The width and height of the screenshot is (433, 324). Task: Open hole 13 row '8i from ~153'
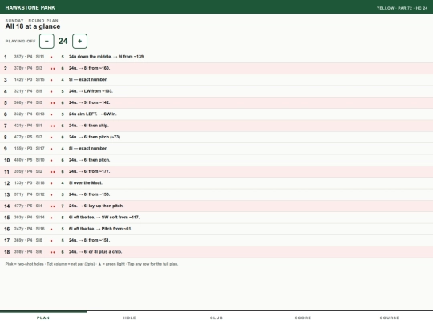point(216,194)
